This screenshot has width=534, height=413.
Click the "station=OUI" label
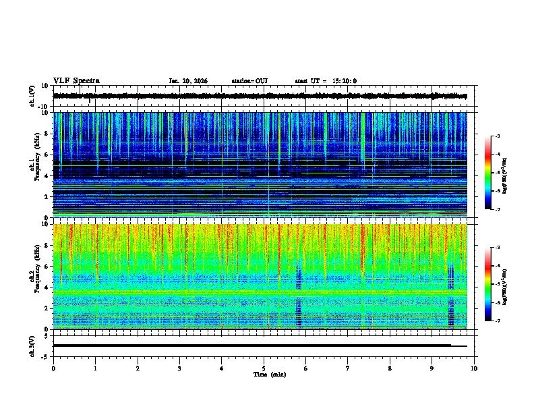249,81
